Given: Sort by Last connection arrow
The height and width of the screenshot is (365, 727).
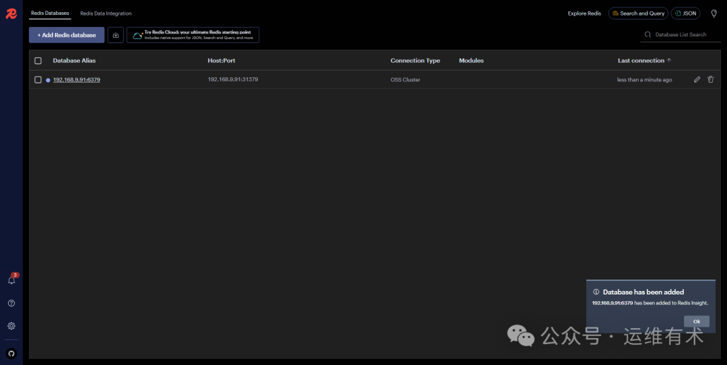Looking at the screenshot, I should [x=669, y=60].
